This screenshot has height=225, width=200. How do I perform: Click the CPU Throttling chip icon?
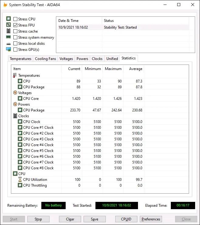point(20,185)
